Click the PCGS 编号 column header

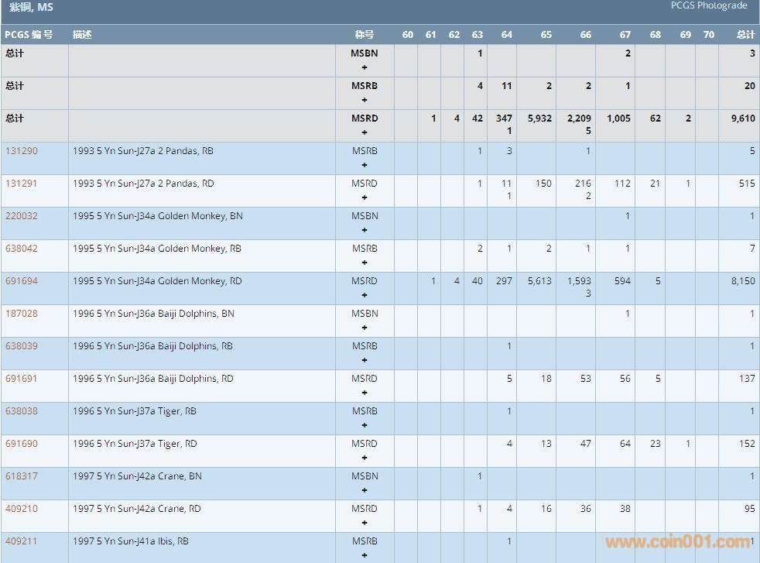point(29,35)
